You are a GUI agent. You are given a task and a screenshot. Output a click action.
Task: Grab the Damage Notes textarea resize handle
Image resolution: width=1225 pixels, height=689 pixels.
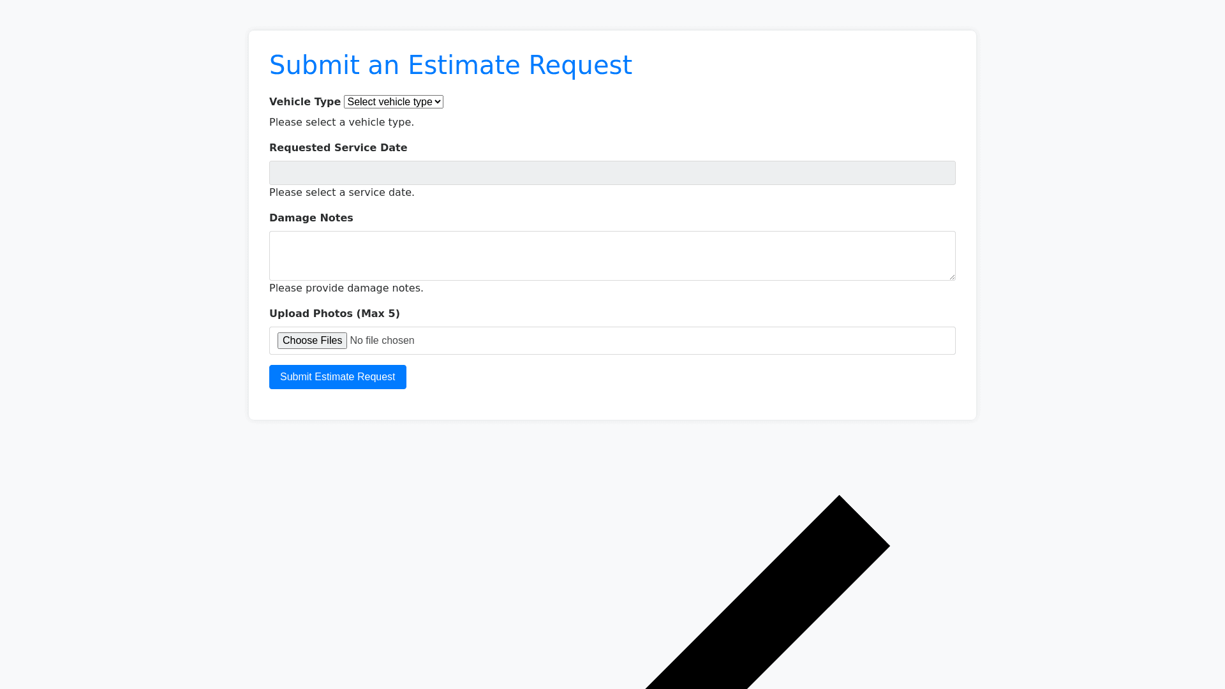952,277
